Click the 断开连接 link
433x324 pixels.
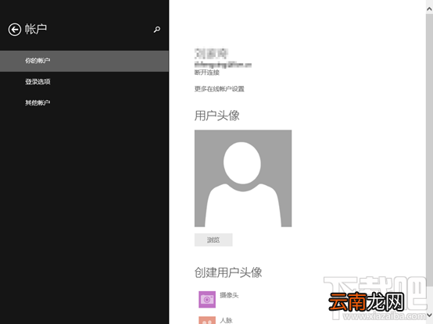207,73
